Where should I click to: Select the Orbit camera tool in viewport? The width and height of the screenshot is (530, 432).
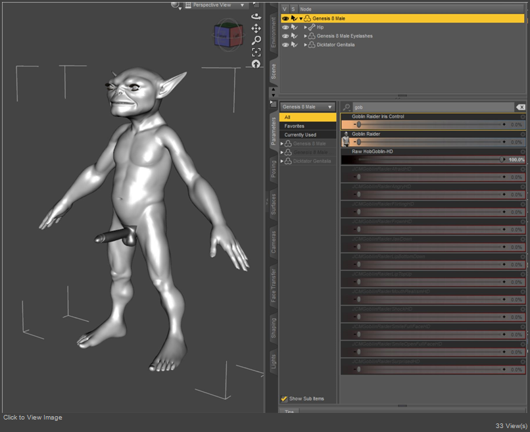(x=256, y=16)
